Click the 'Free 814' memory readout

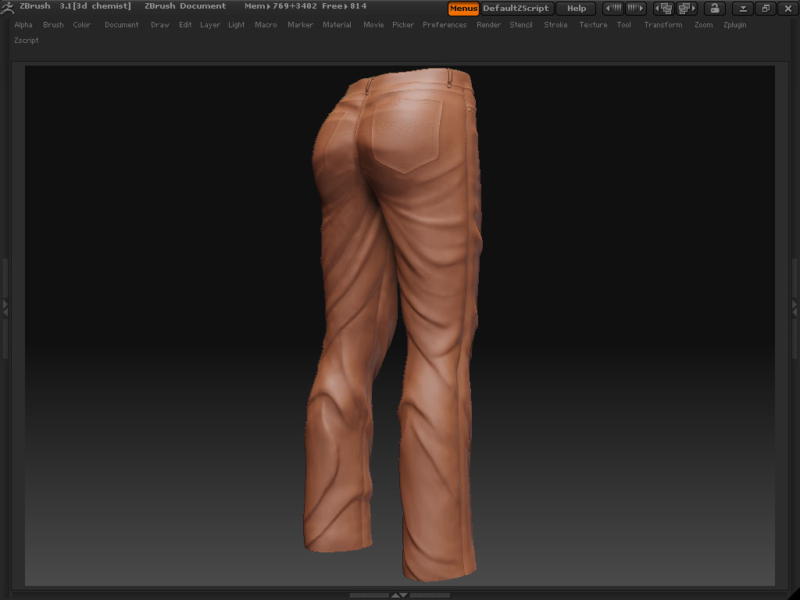(x=345, y=6)
